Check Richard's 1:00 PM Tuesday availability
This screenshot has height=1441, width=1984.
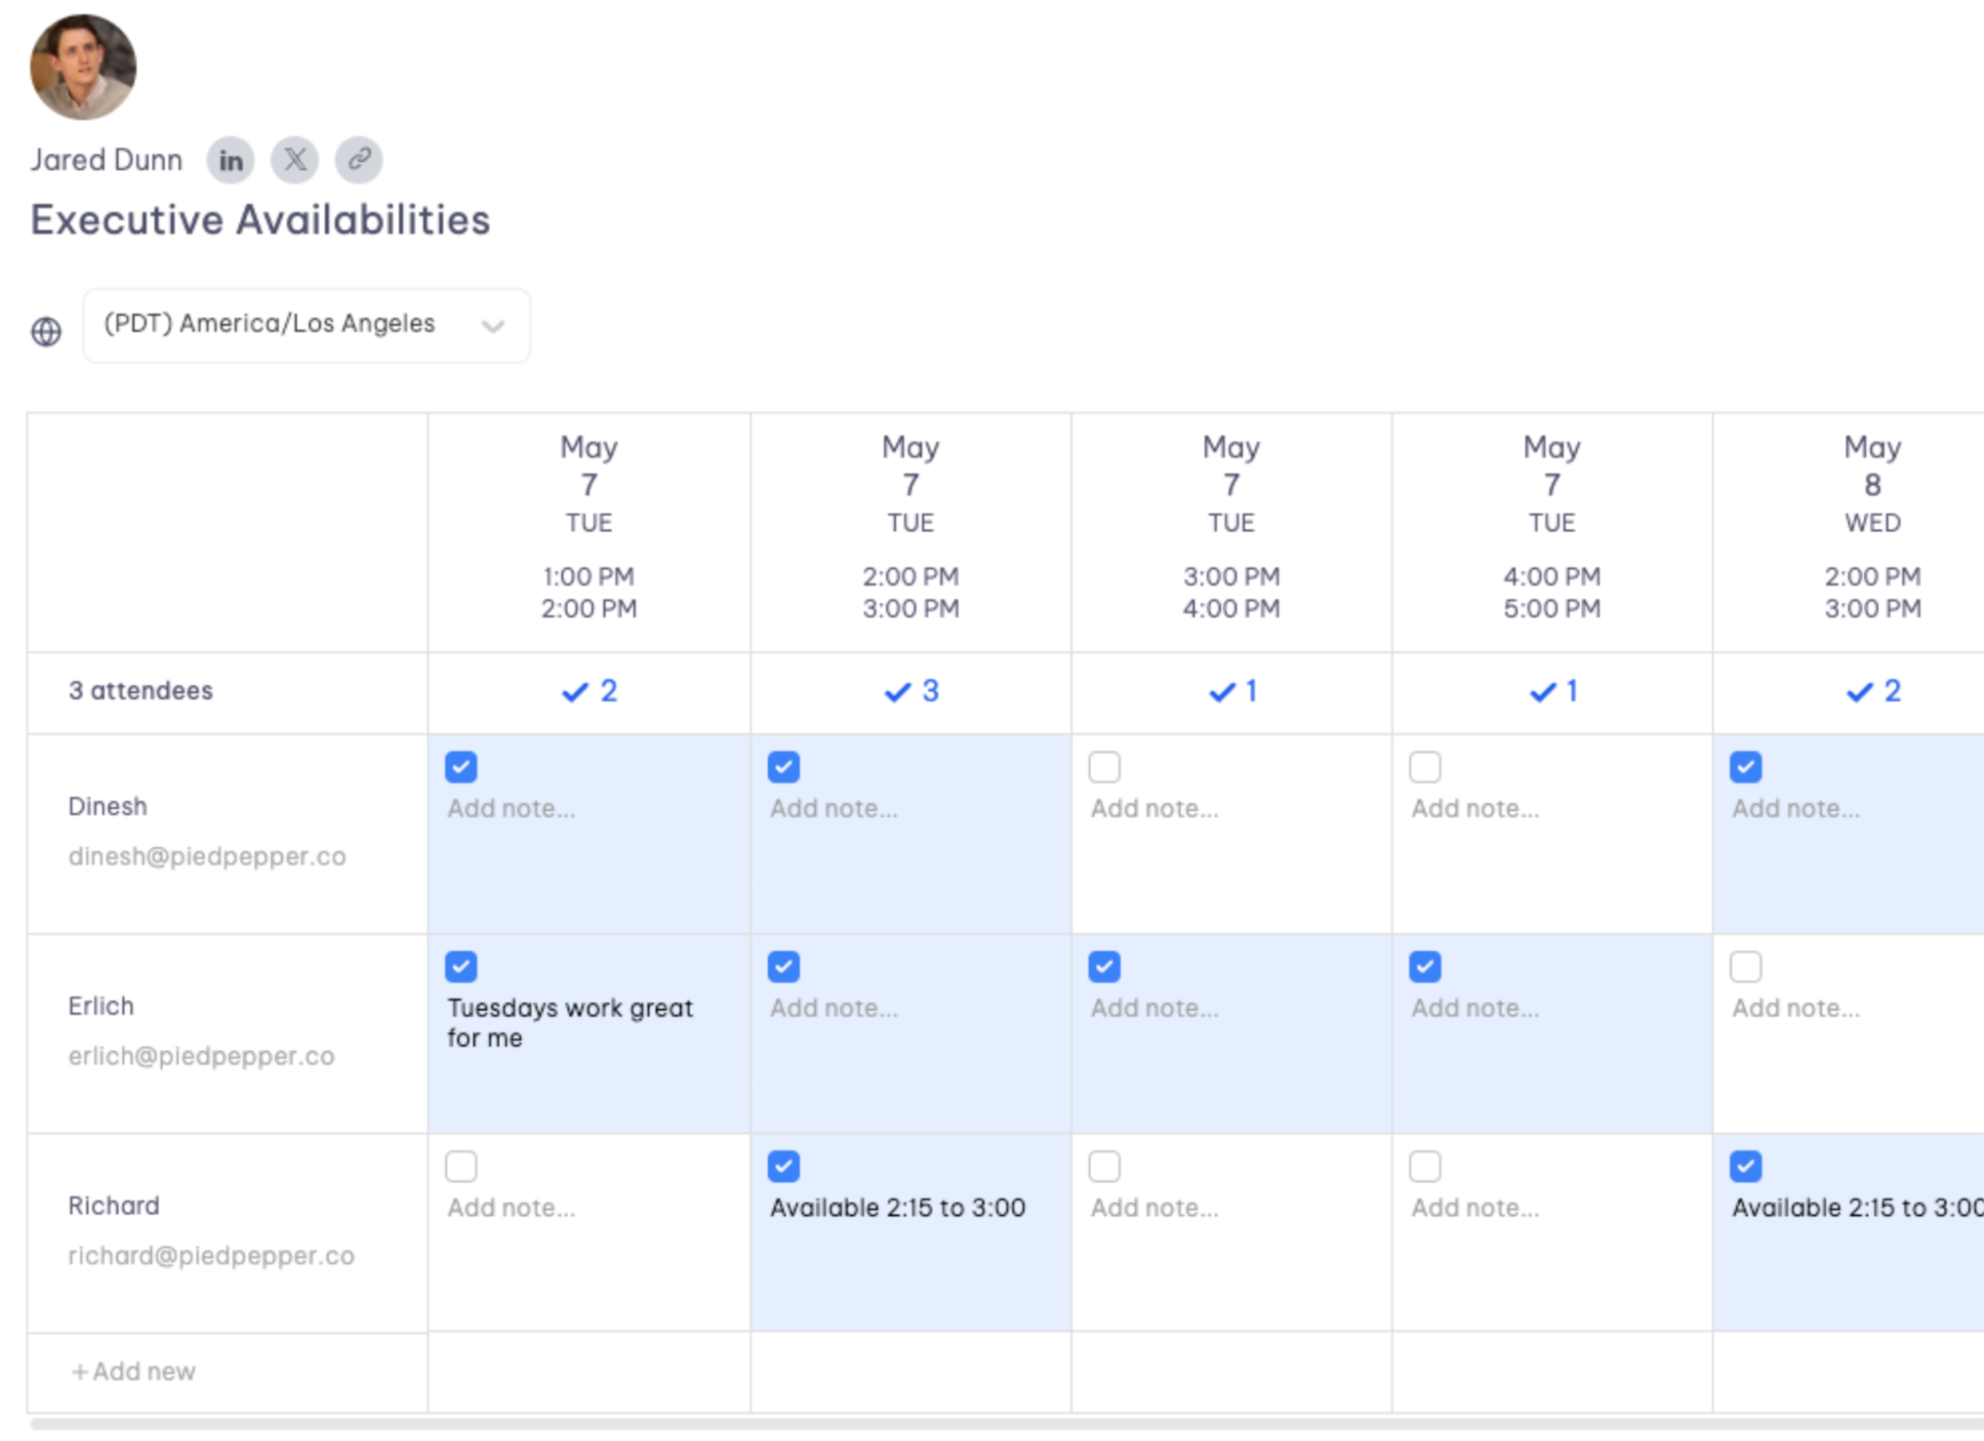[x=462, y=1166]
